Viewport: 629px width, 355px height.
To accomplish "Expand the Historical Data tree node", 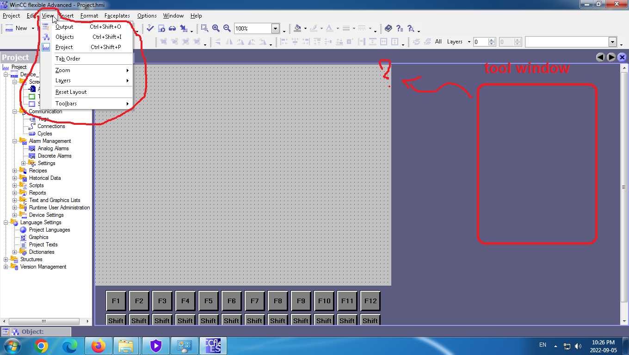I will click(15, 178).
